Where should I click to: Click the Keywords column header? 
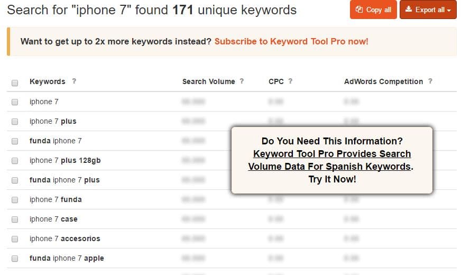coord(48,81)
